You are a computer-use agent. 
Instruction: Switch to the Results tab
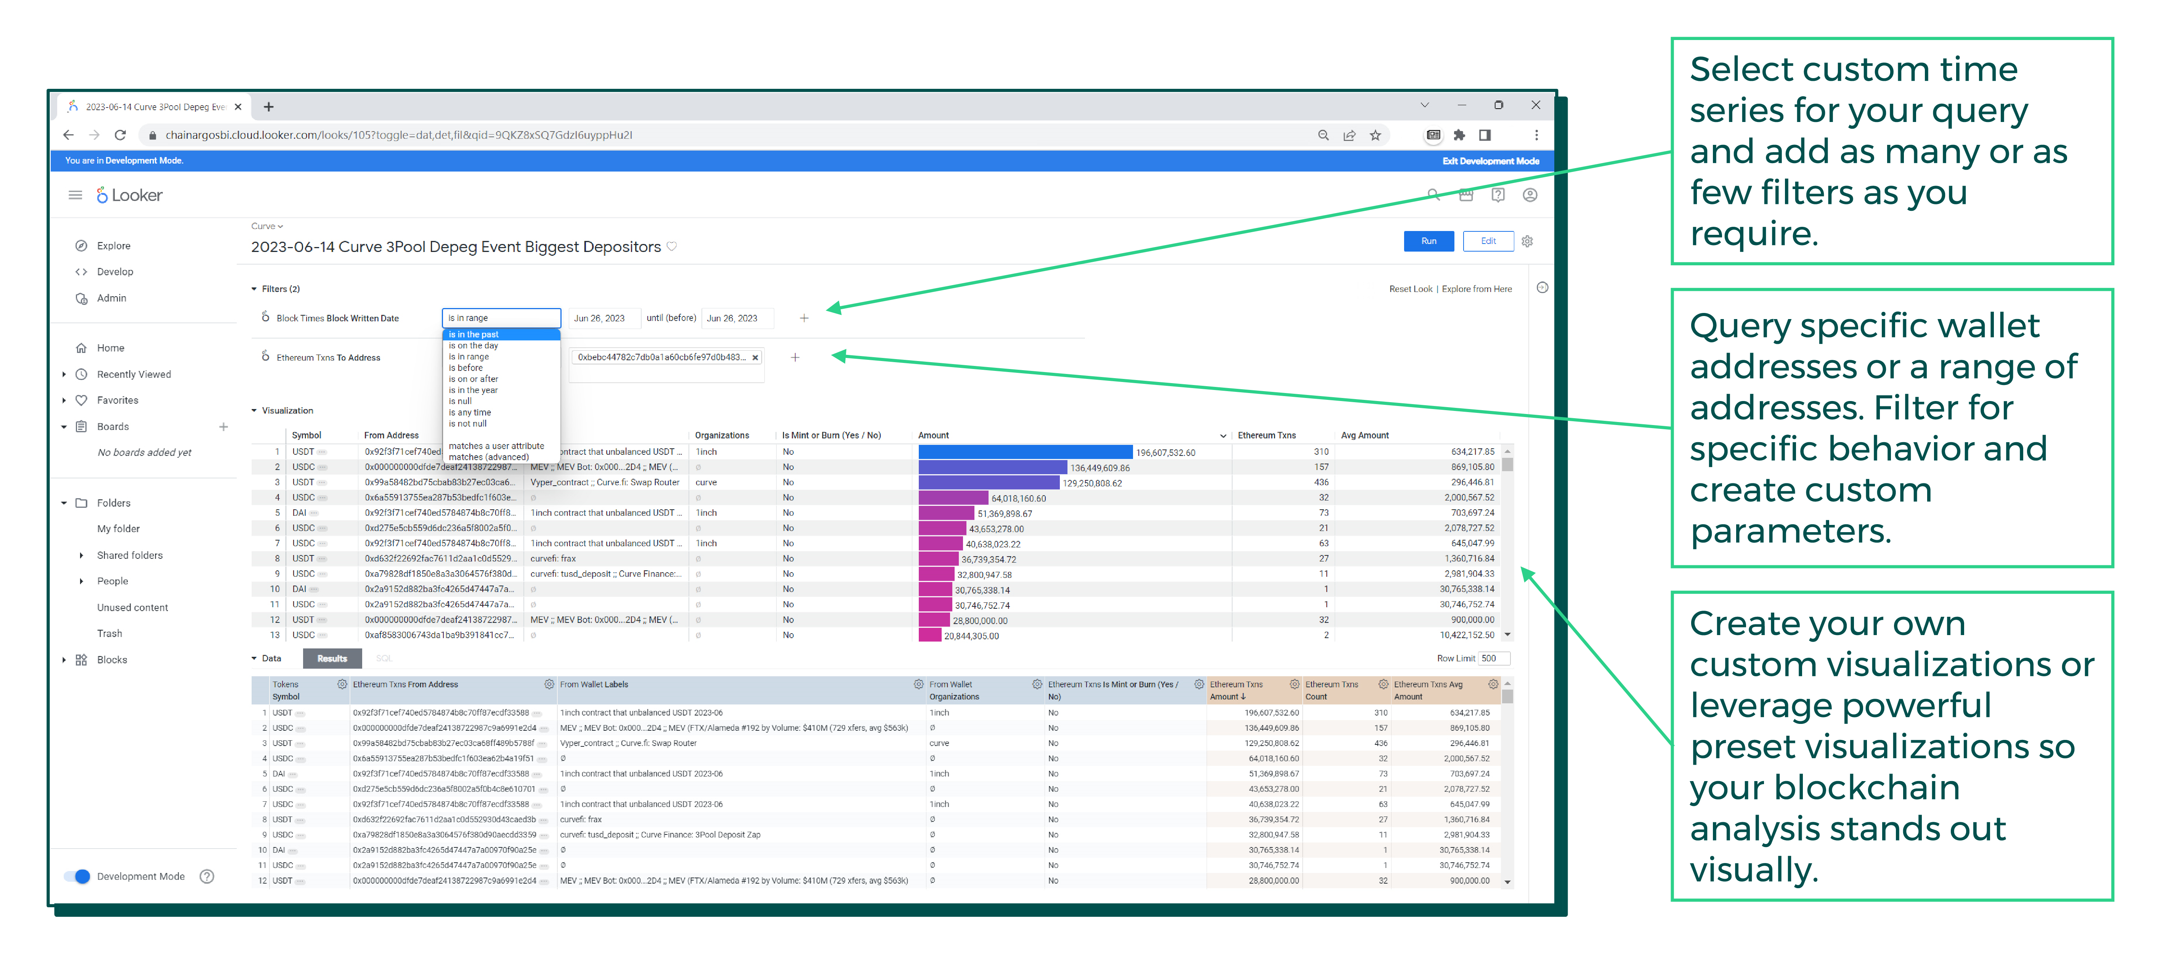(332, 659)
